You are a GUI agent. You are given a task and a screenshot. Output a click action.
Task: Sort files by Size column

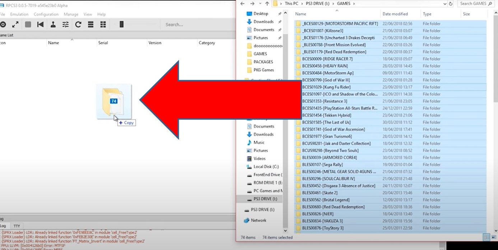click(x=466, y=14)
